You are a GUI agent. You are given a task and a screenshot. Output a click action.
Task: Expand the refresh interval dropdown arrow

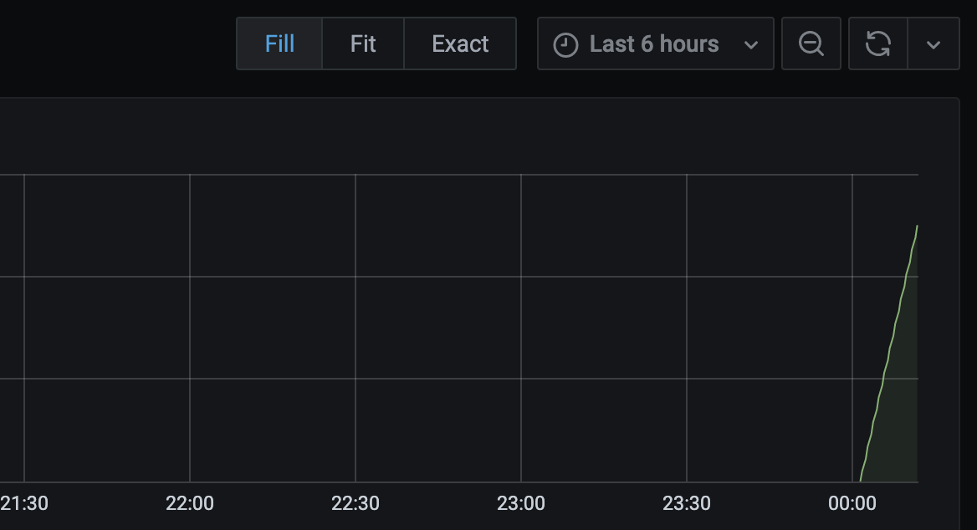pyautogui.click(x=934, y=44)
